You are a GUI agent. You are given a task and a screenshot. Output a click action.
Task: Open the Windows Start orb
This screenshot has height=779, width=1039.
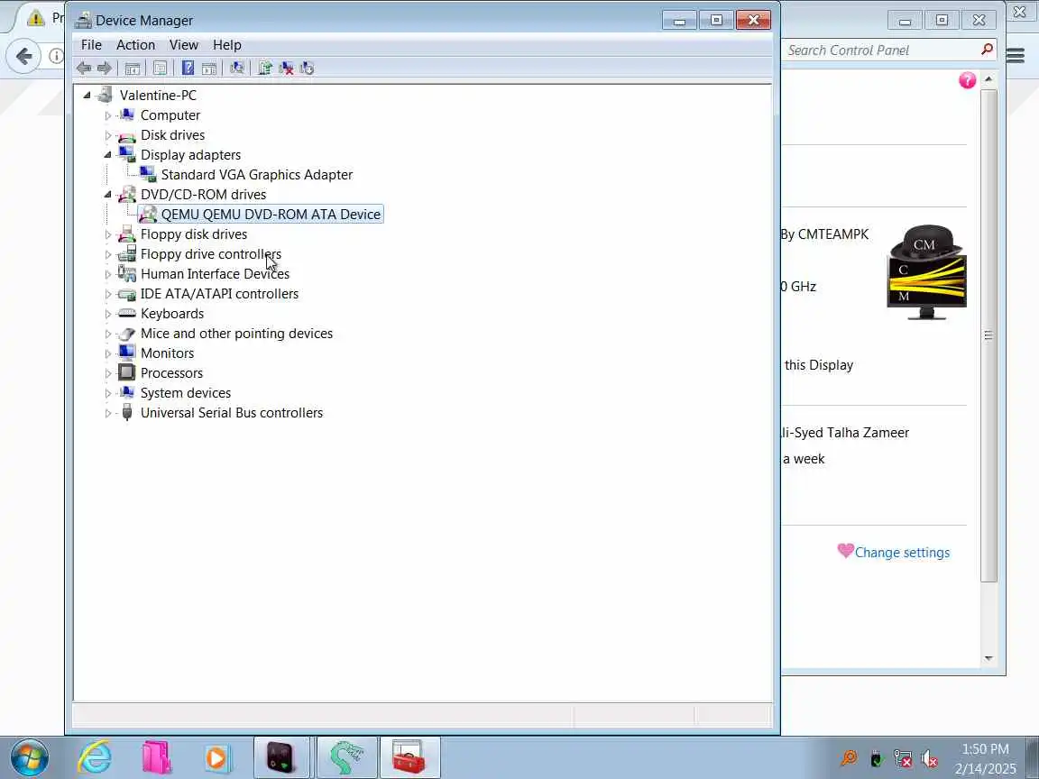pos(29,757)
